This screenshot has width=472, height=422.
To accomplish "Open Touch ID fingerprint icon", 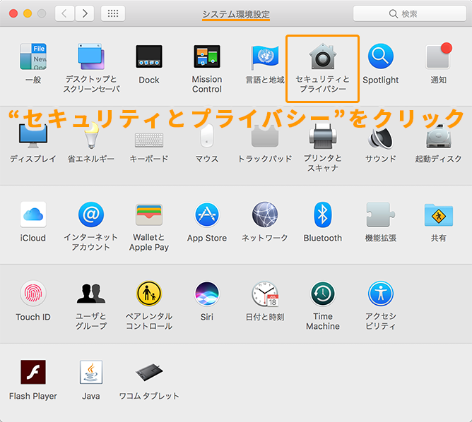I will pyautogui.click(x=33, y=294).
